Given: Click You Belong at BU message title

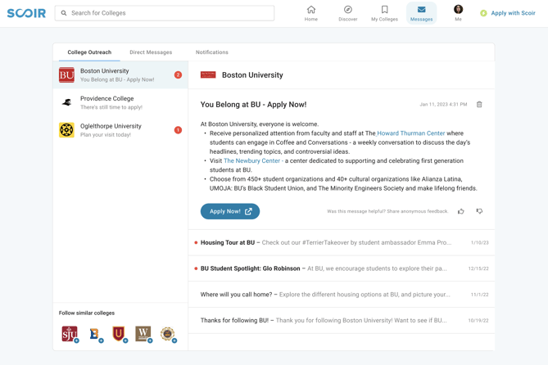Looking at the screenshot, I should [253, 105].
